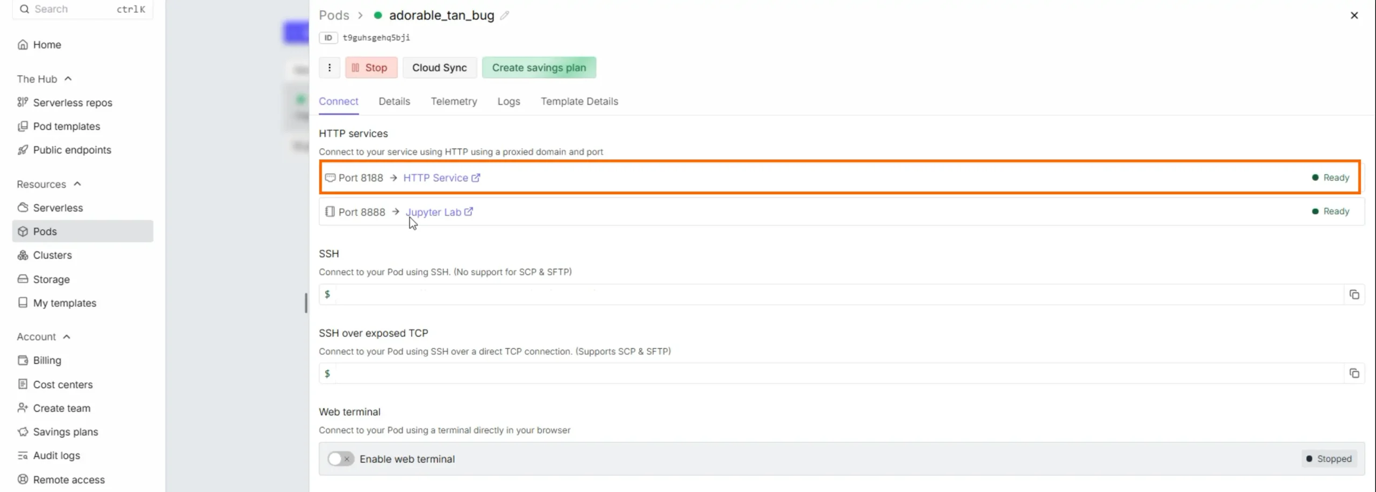Click Create savings plan button
The height and width of the screenshot is (492, 1376).
click(539, 68)
